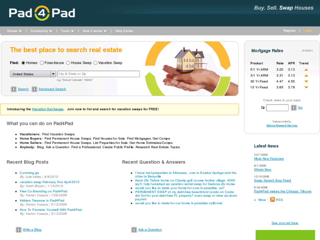Open Free Co-Branding on Pad4Pad post
The image size is (320, 240).
pos(44,191)
